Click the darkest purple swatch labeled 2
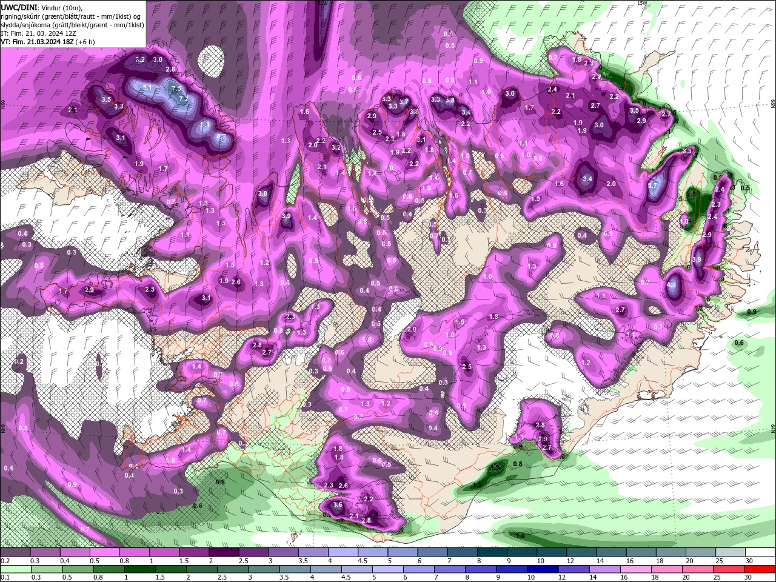This screenshot has width=776, height=582. coord(223,552)
